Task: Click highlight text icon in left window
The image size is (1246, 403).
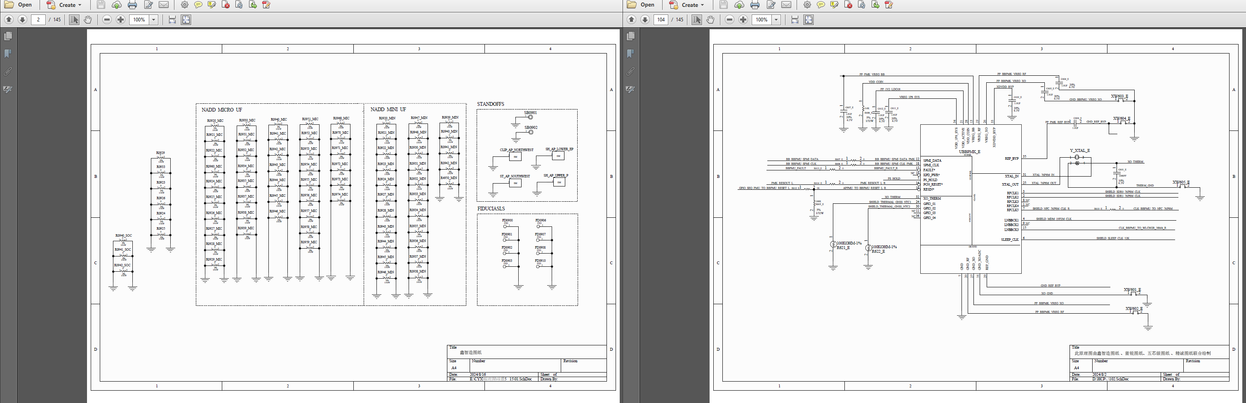Action: tap(212, 5)
